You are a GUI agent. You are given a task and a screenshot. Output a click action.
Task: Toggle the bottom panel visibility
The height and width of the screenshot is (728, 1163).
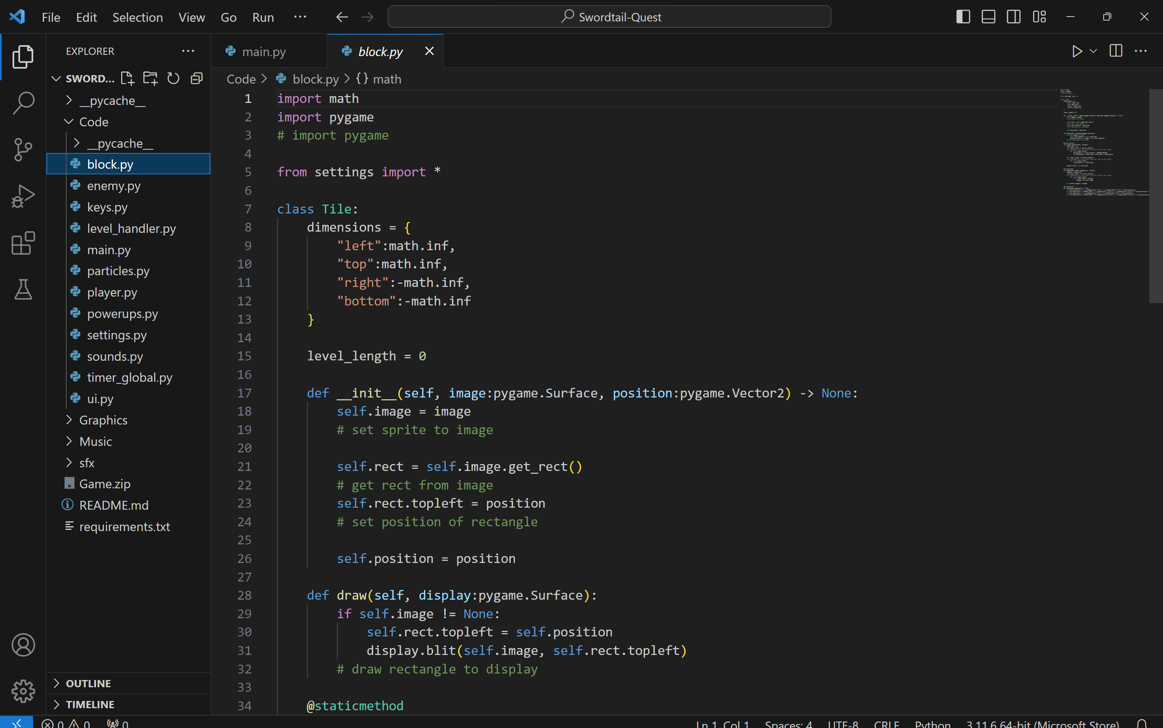pos(988,17)
